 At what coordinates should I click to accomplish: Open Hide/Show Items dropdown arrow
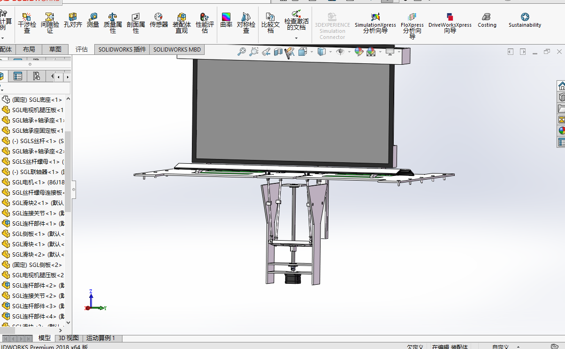click(x=350, y=52)
